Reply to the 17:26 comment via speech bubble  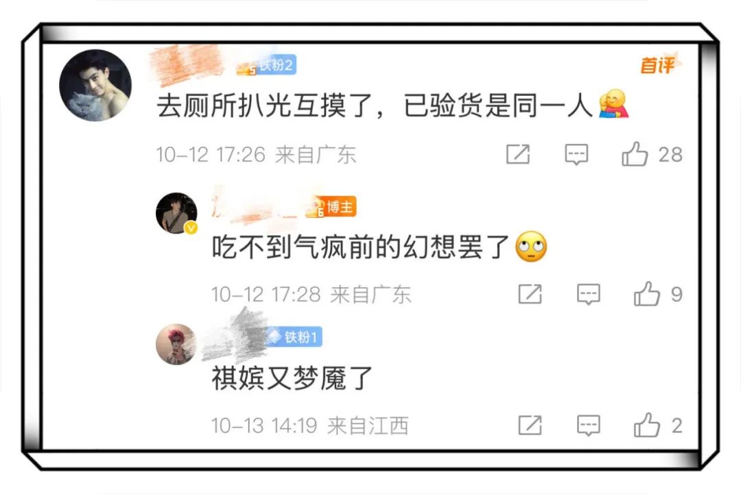(x=576, y=154)
